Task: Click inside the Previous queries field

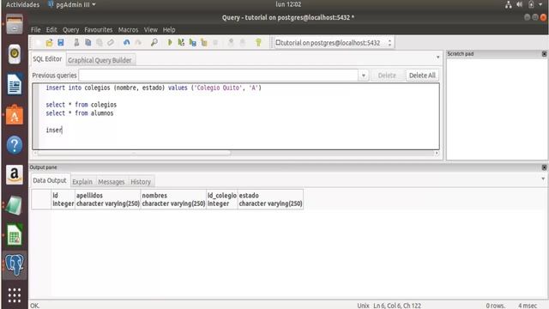Action: pos(219,76)
